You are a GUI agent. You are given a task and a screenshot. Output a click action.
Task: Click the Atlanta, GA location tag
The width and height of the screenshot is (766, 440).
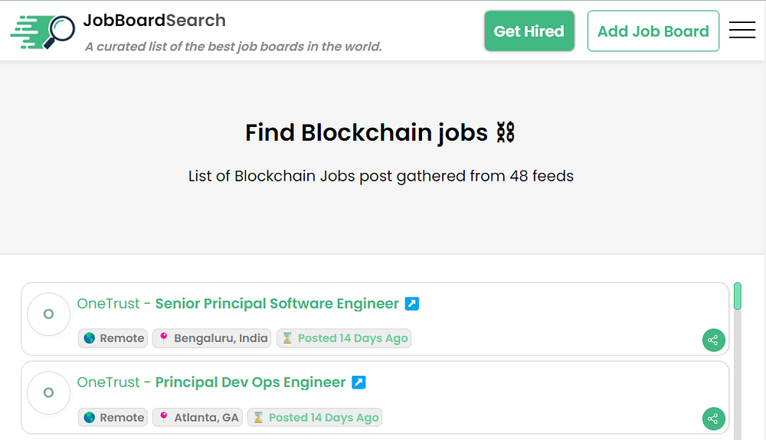point(198,417)
